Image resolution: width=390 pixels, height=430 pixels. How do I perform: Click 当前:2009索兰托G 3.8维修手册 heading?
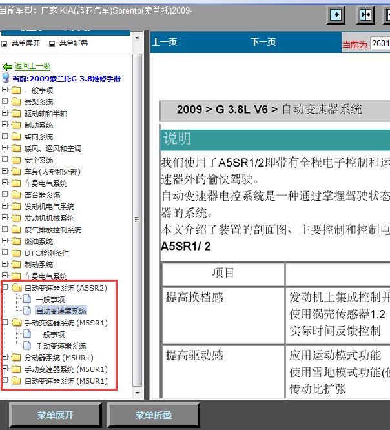click(x=67, y=79)
